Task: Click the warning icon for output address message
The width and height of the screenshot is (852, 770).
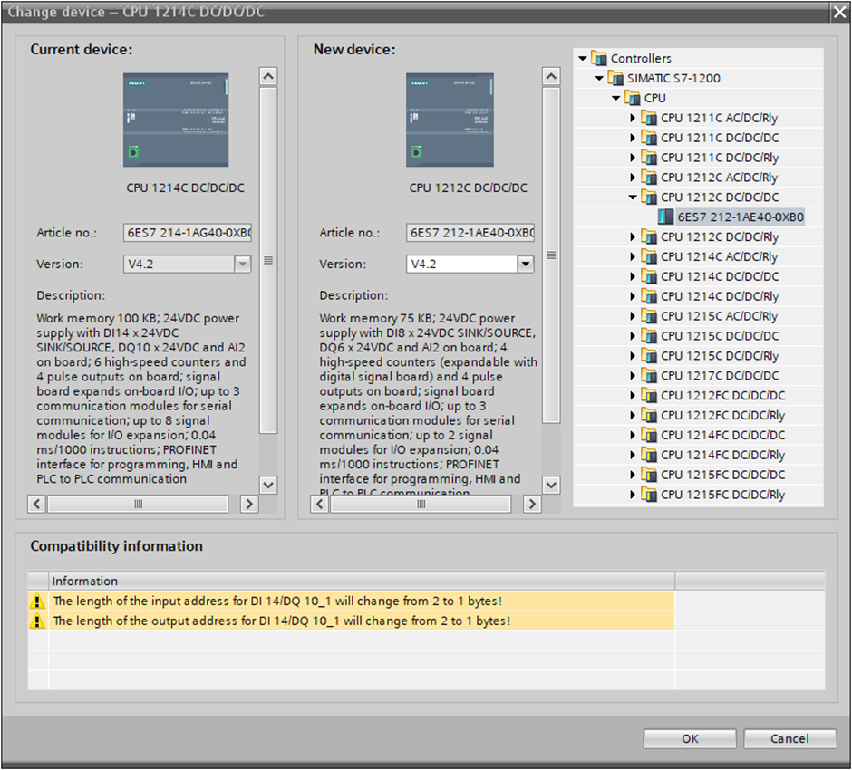Action: click(x=37, y=621)
